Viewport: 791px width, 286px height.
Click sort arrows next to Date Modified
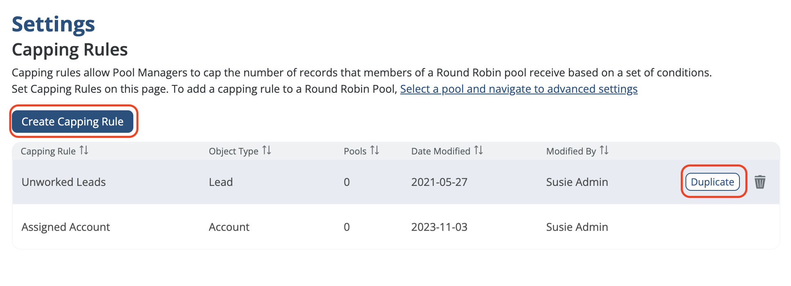(x=479, y=150)
